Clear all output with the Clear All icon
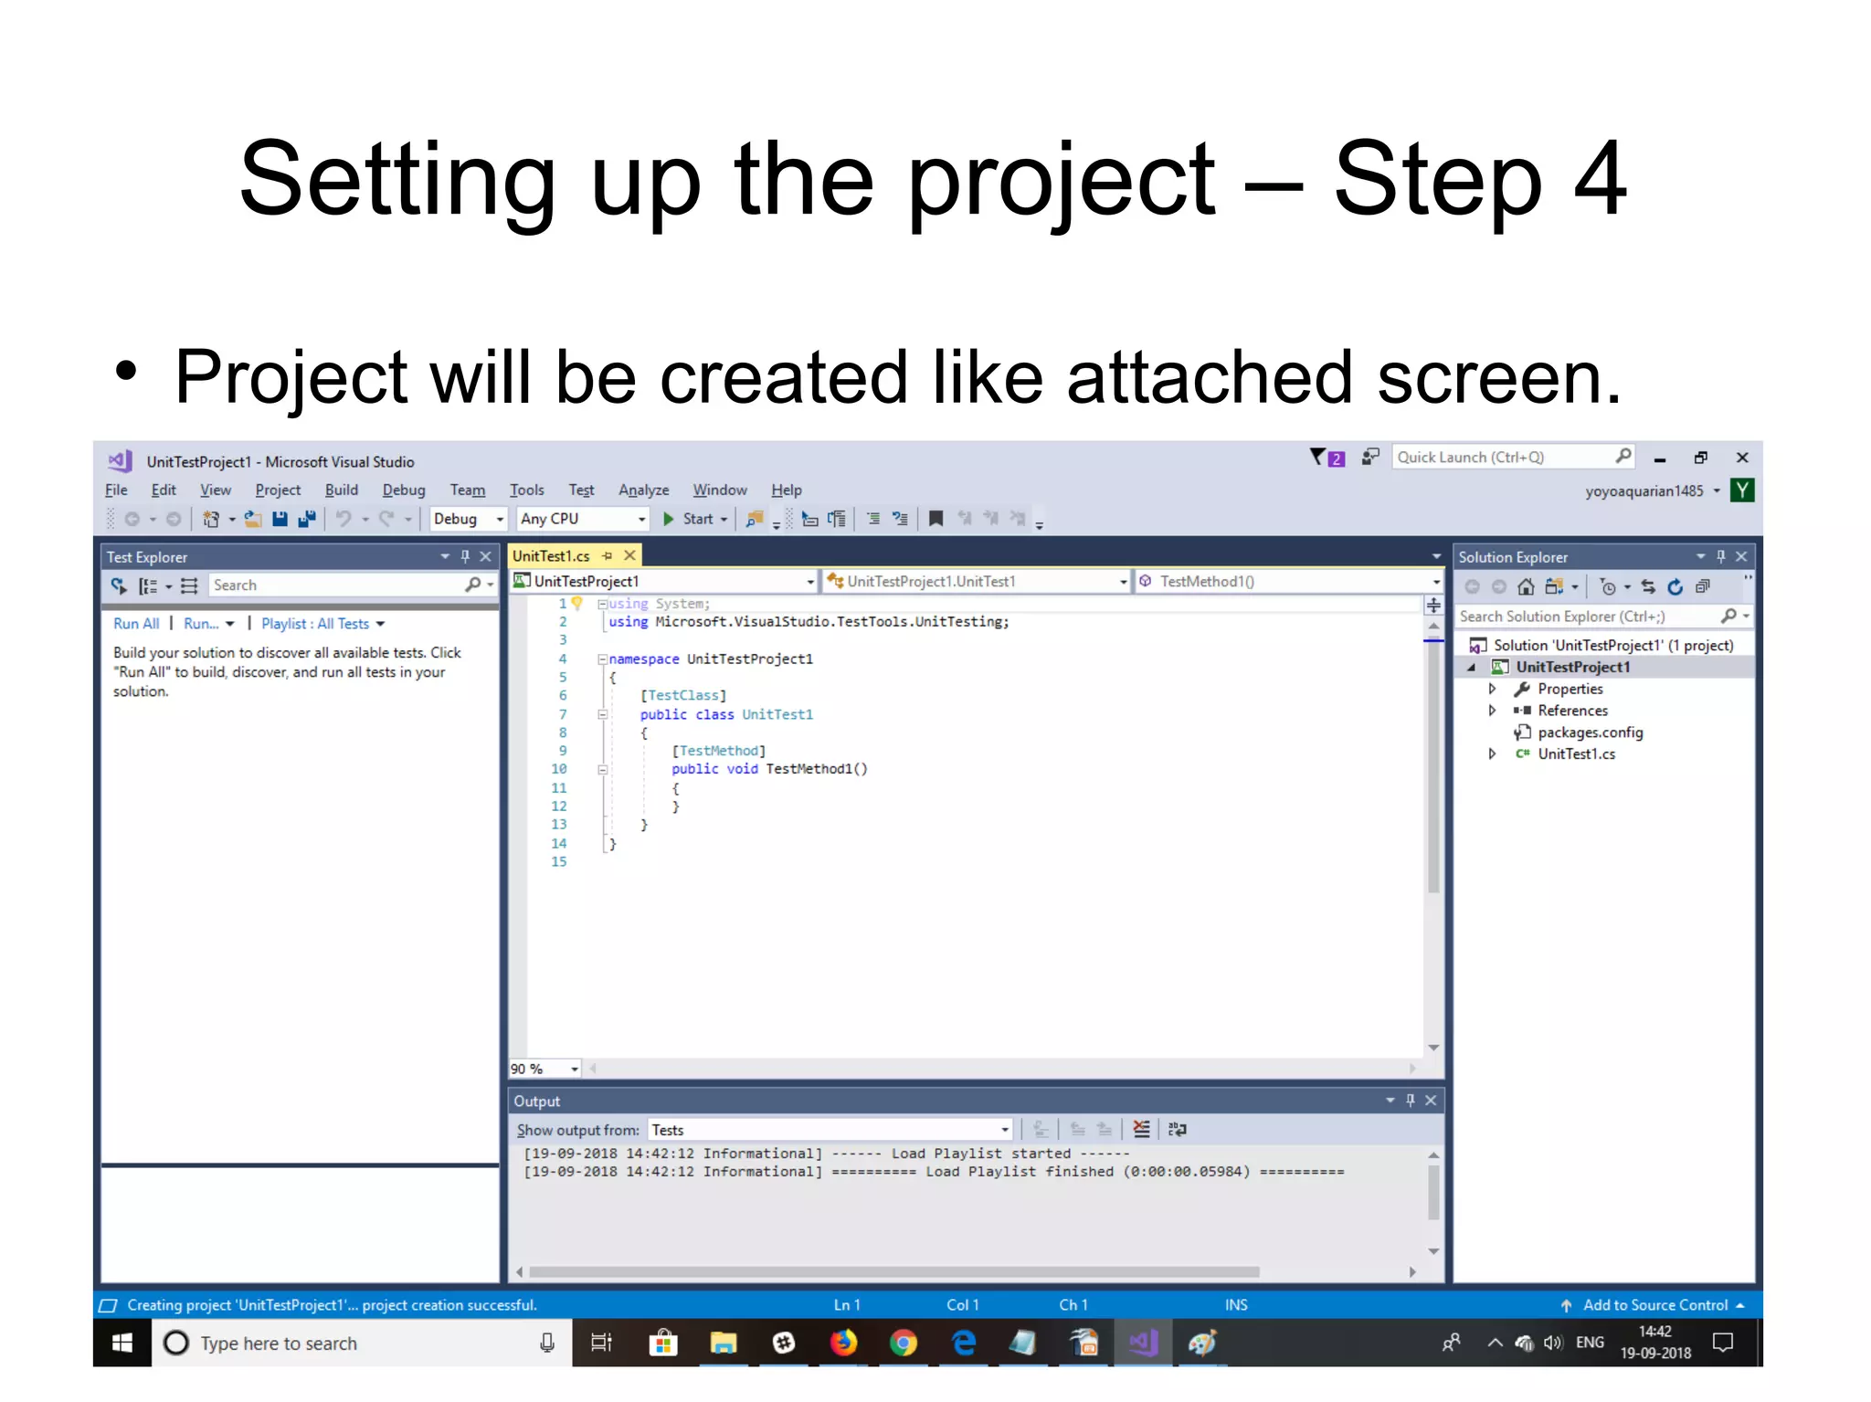The height and width of the screenshot is (1402, 1871). pos(1141,1130)
